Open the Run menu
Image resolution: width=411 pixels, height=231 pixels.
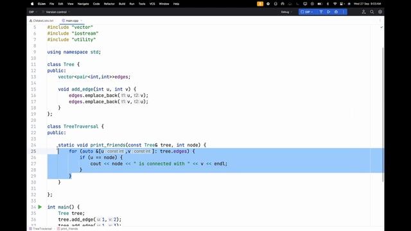pyautogui.click(x=132, y=4)
